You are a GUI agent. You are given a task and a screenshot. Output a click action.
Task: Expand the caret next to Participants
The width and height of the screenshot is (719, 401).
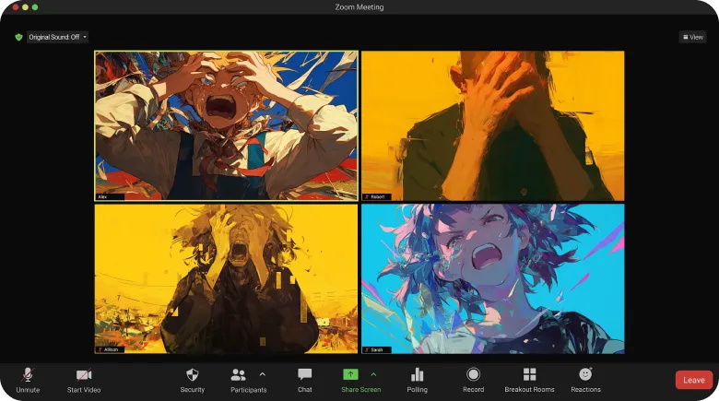[x=263, y=373]
